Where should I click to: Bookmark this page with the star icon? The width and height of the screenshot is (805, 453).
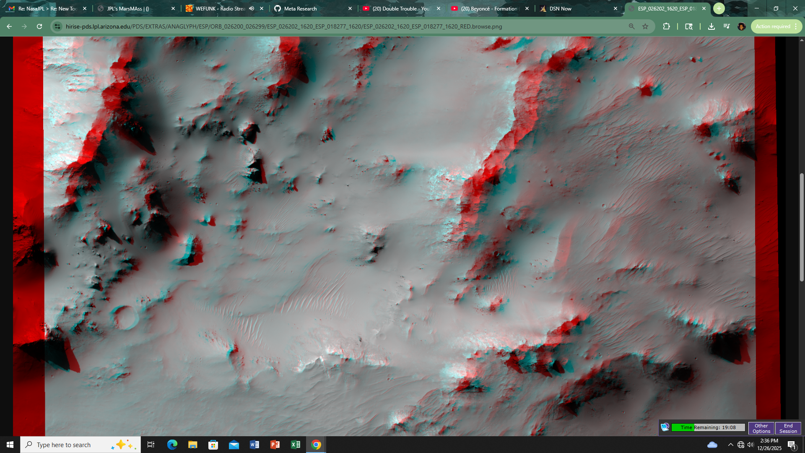645,26
